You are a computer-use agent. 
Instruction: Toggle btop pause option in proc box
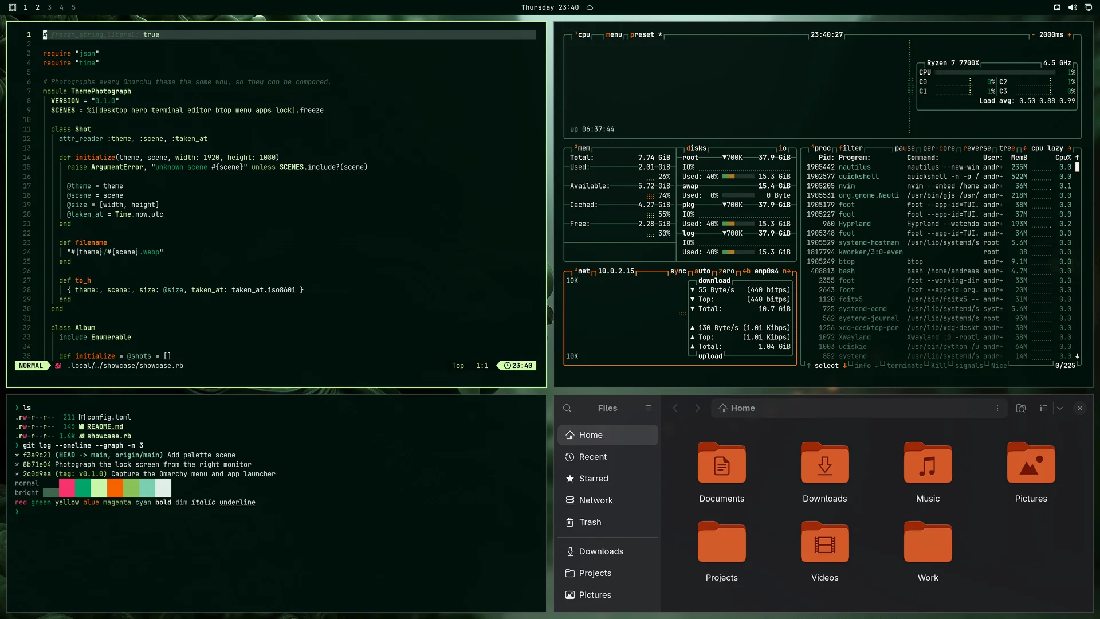(x=905, y=148)
